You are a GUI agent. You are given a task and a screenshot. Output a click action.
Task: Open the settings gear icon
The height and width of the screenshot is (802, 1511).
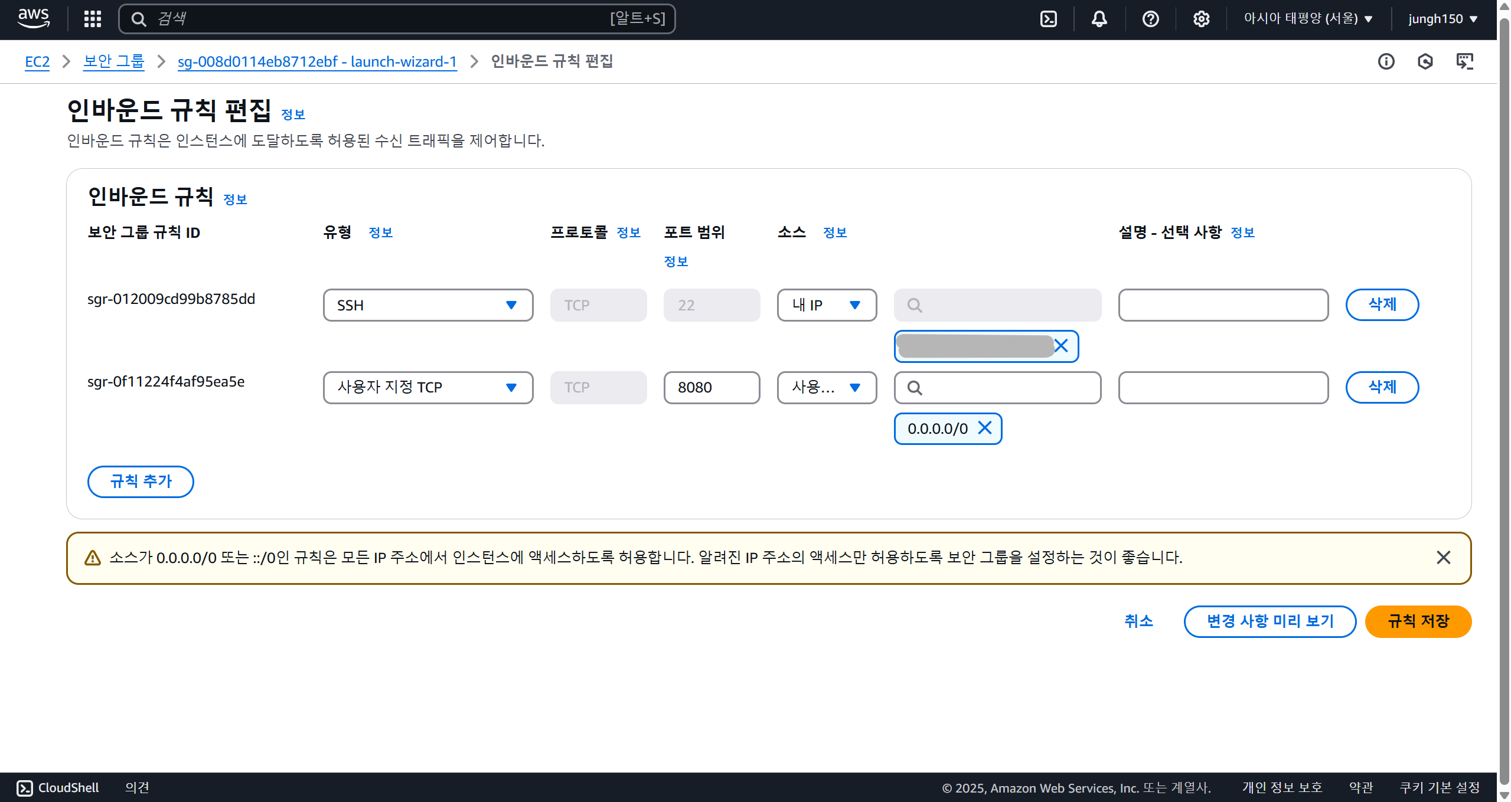point(1201,19)
